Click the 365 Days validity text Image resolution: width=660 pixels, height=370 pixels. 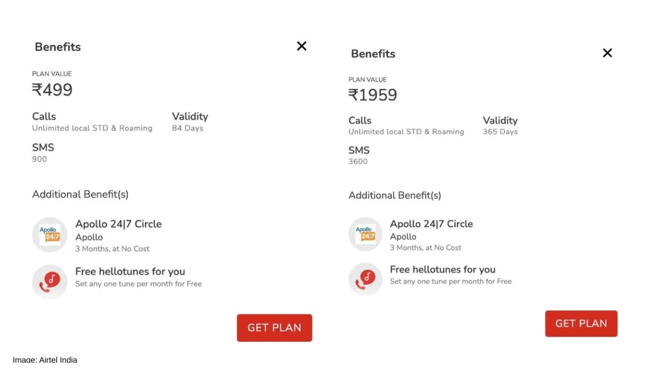(500, 132)
